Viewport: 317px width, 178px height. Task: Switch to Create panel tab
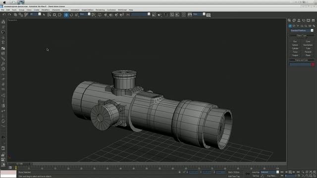tap(289, 20)
